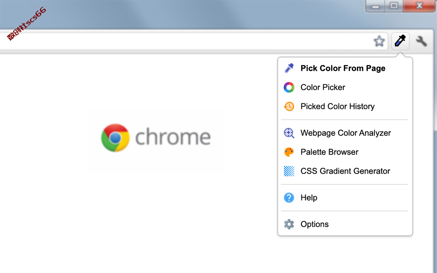This screenshot has height=273, width=437.
Task: Click the Help question mark icon
Action: (289, 198)
